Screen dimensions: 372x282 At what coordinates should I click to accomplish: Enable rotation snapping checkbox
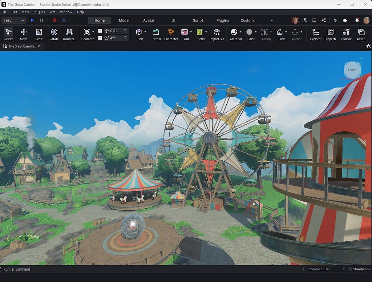tap(100, 38)
